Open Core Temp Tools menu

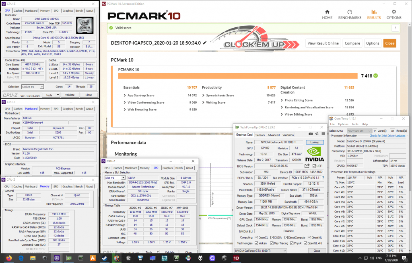click(355, 124)
